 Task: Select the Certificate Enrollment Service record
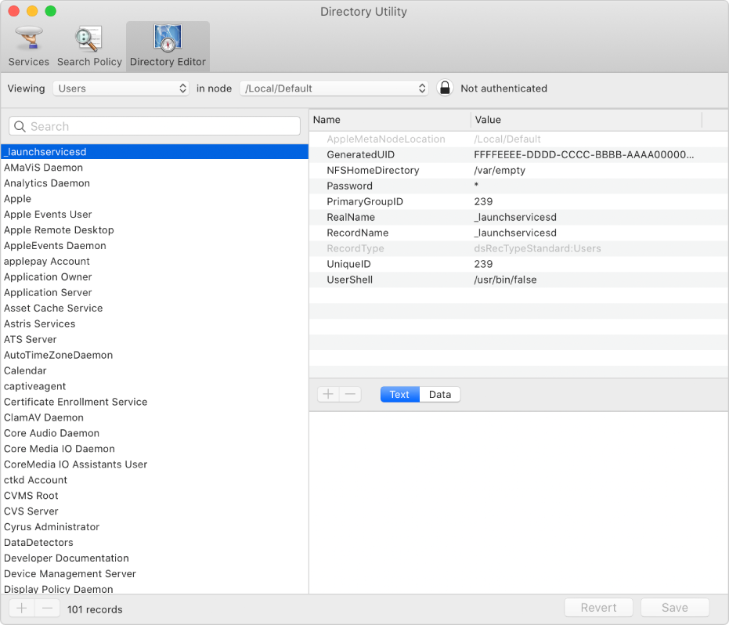coord(75,402)
